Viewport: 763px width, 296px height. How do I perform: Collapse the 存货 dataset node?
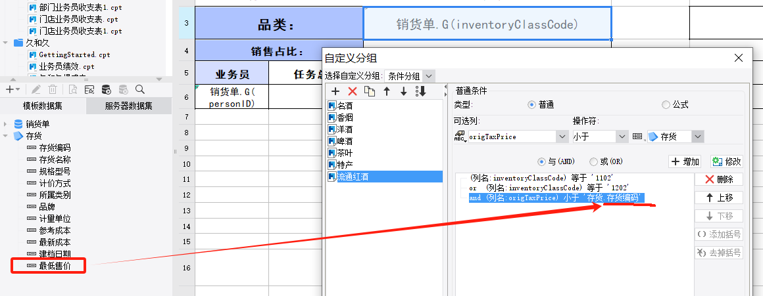point(5,136)
